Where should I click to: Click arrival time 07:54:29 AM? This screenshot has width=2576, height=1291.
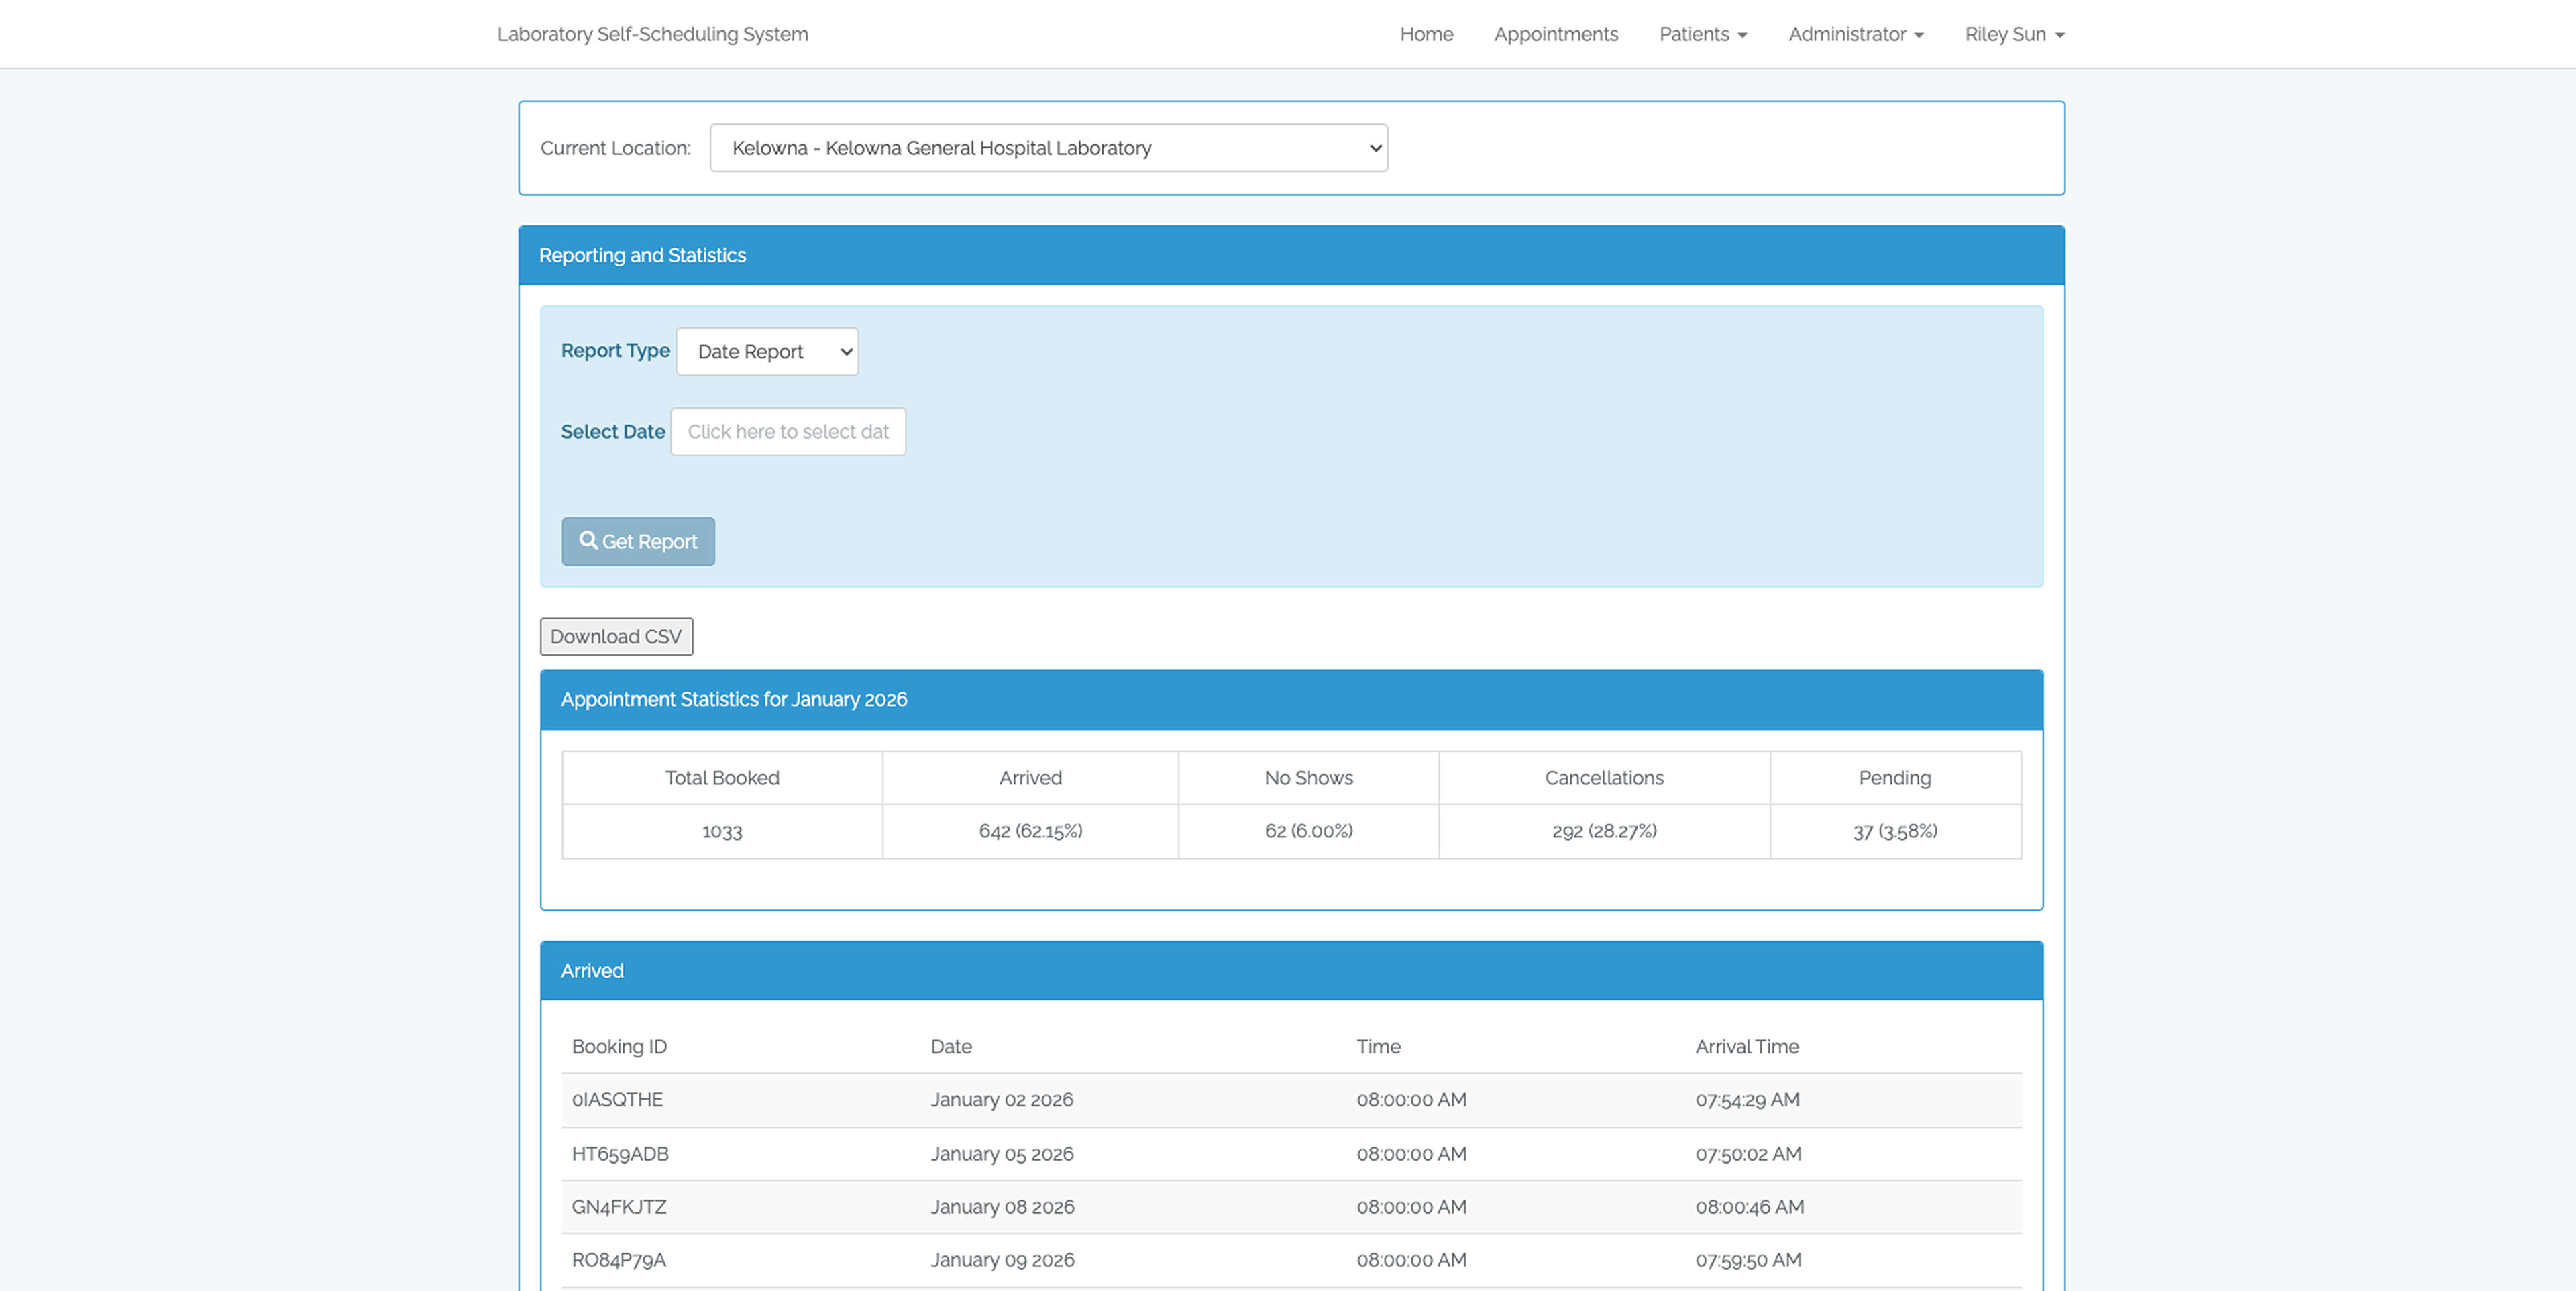click(1747, 1100)
